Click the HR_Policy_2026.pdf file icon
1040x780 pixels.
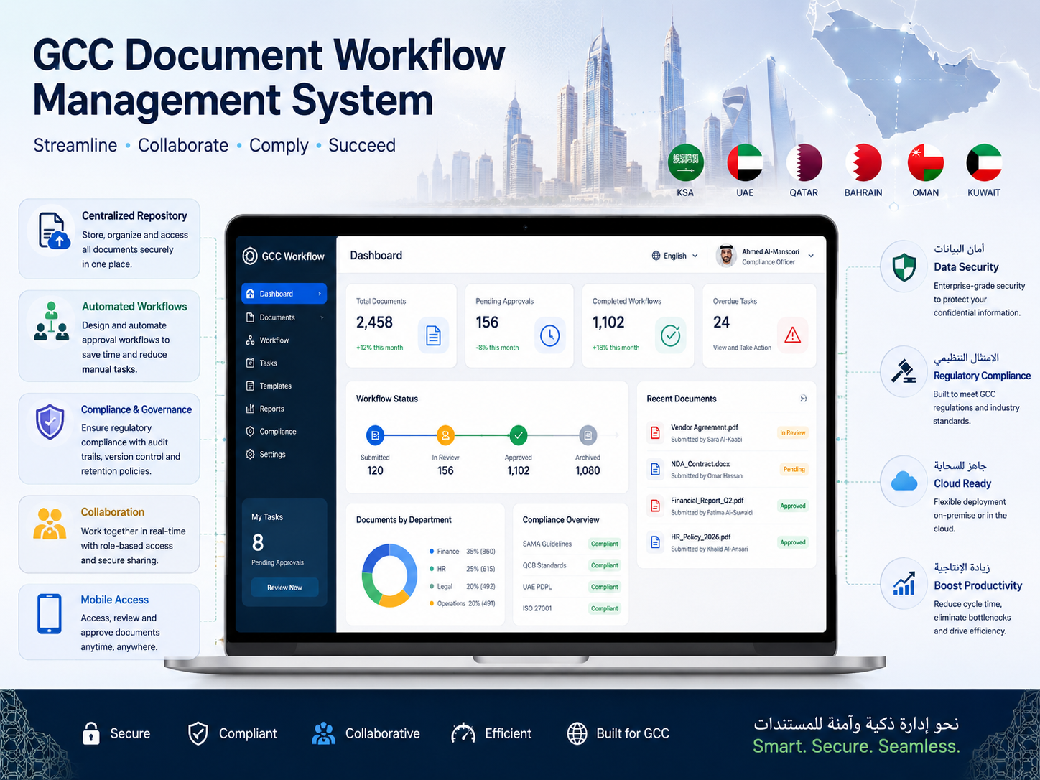click(x=655, y=542)
